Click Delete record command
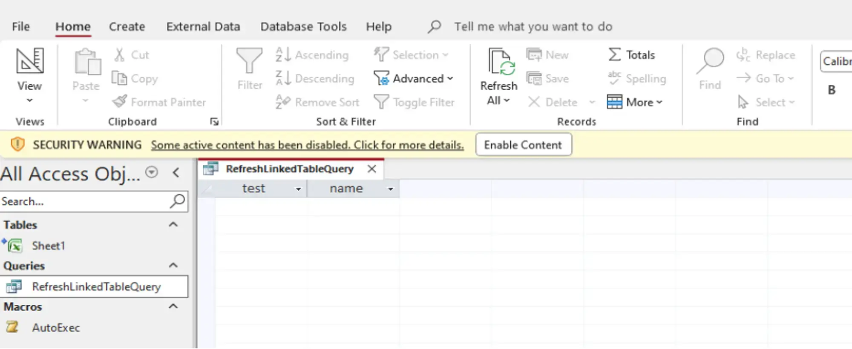Screen dimensions: 852x349 (553, 102)
